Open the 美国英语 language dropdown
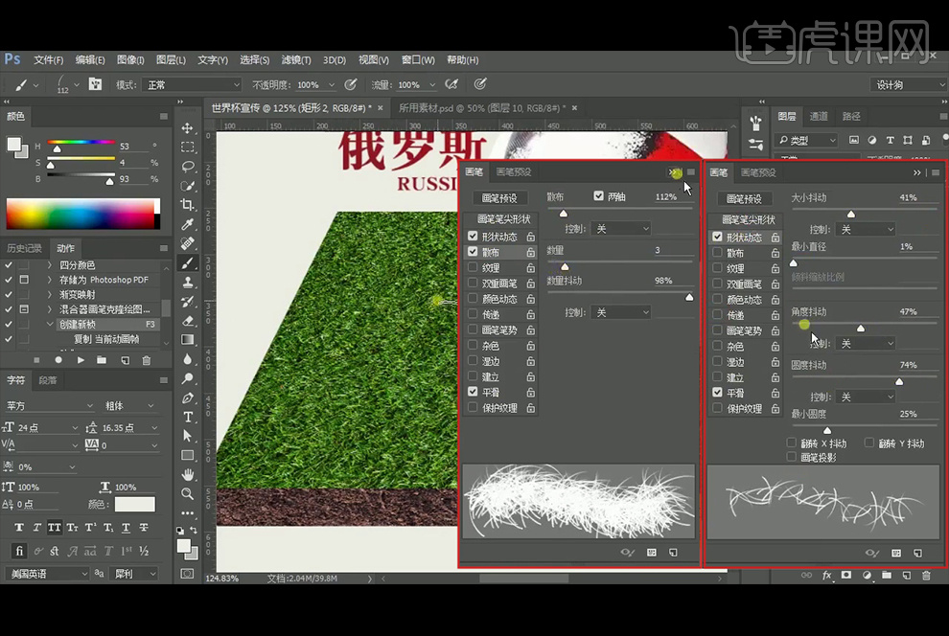 (x=47, y=574)
